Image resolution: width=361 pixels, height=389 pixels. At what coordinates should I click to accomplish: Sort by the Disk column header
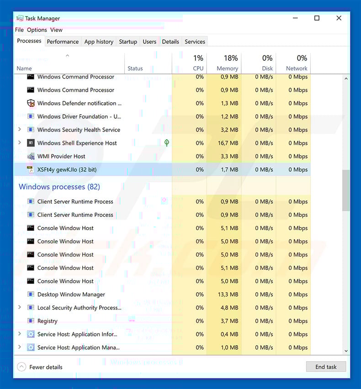tap(259, 63)
